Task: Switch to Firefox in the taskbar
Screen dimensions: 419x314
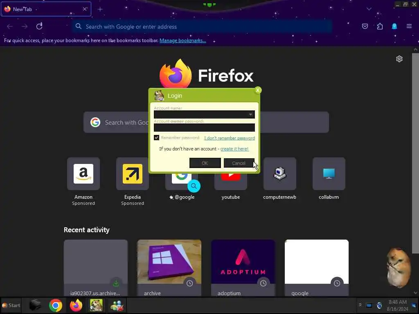Action: click(x=76, y=305)
